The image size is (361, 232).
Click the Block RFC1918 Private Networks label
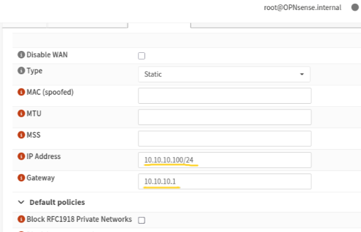[x=79, y=219]
